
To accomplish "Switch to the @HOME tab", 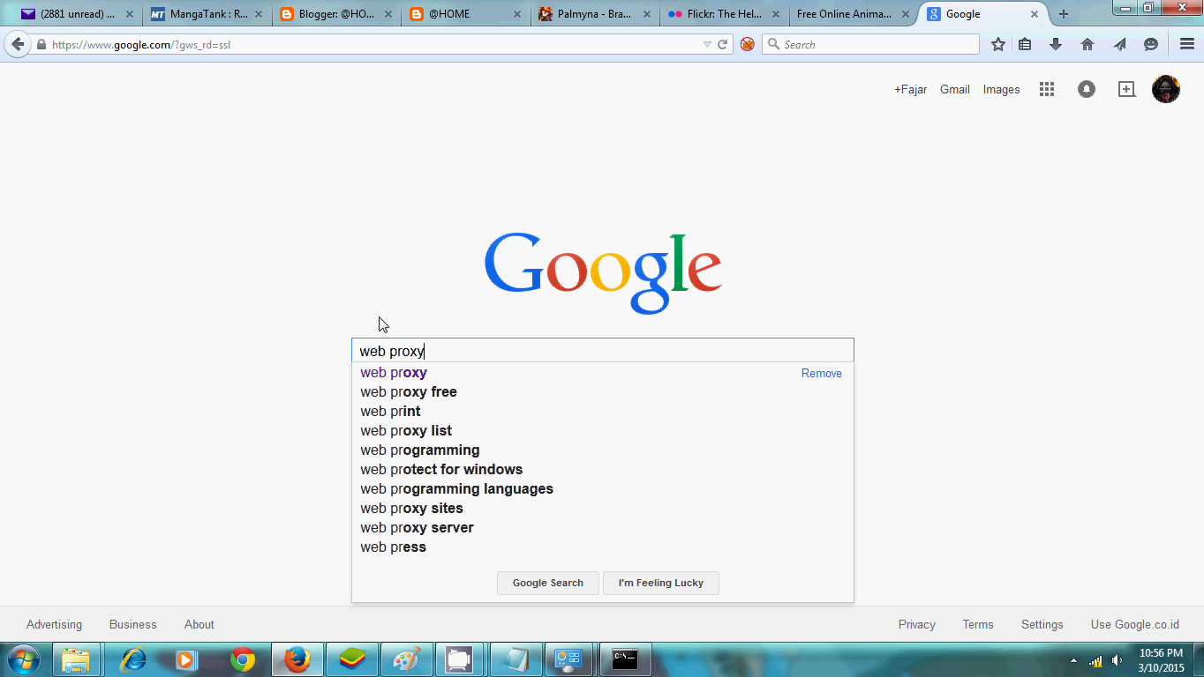I will click(466, 14).
